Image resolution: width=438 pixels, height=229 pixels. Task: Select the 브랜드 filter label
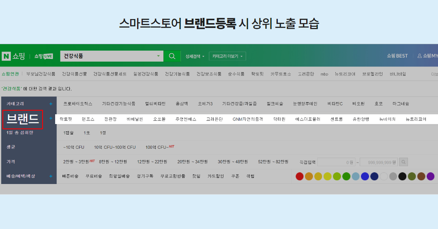pyautogui.click(x=23, y=119)
